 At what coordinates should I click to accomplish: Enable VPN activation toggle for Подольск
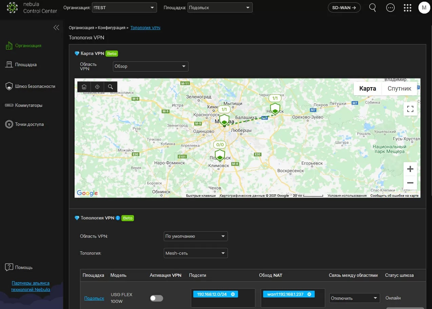pyautogui.click(x=157, y=298)
